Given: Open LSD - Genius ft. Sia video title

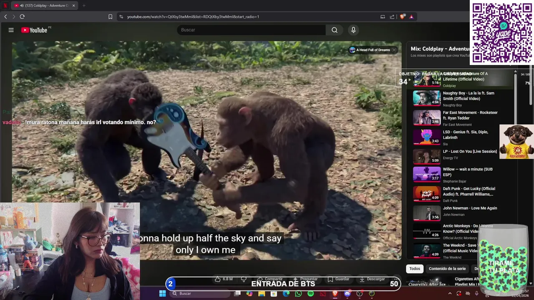Looking at the screenshot, I should point(465,135).
